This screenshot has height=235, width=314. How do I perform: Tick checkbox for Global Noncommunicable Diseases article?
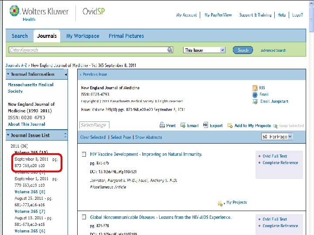pyautogui.click(x=84, y=217)
